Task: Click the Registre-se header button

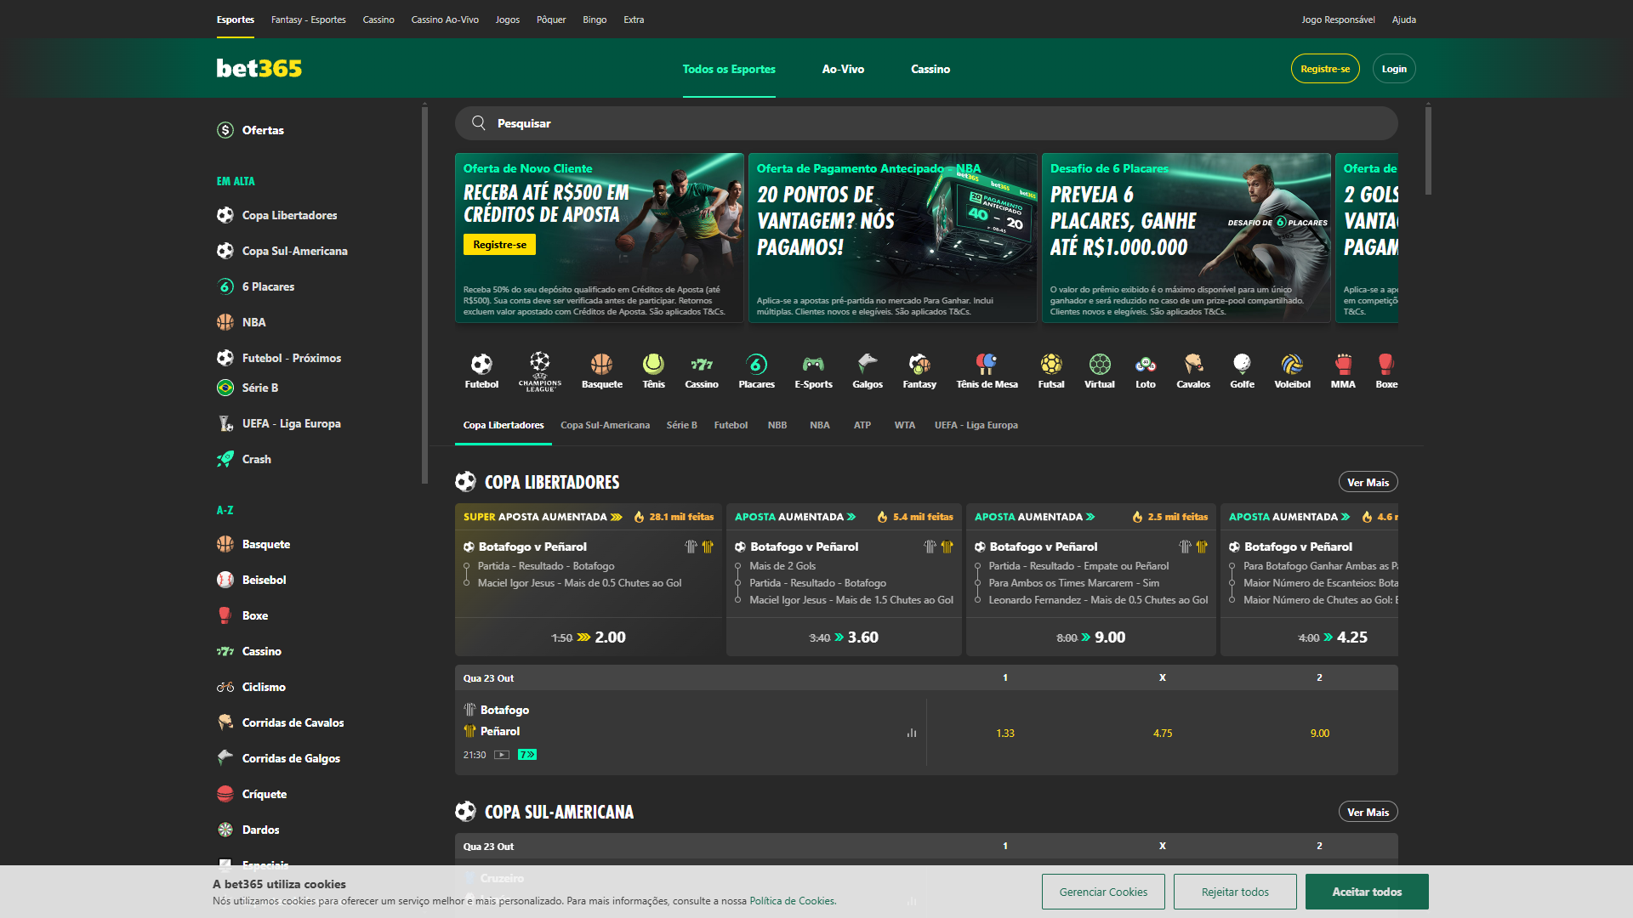Action: pyautogui.click(x=1325, y=69)
